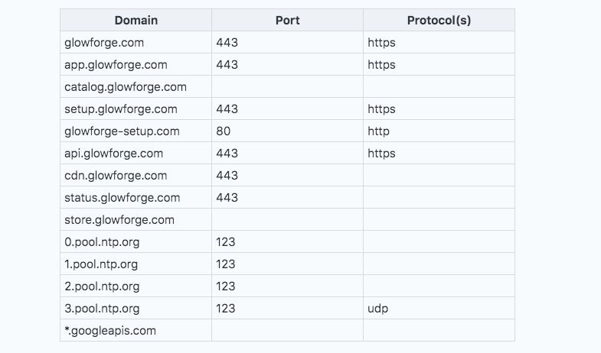Select the store.glowforge.com cell
The width and height of the screenshot is (601, 353).
pos(119,220)
